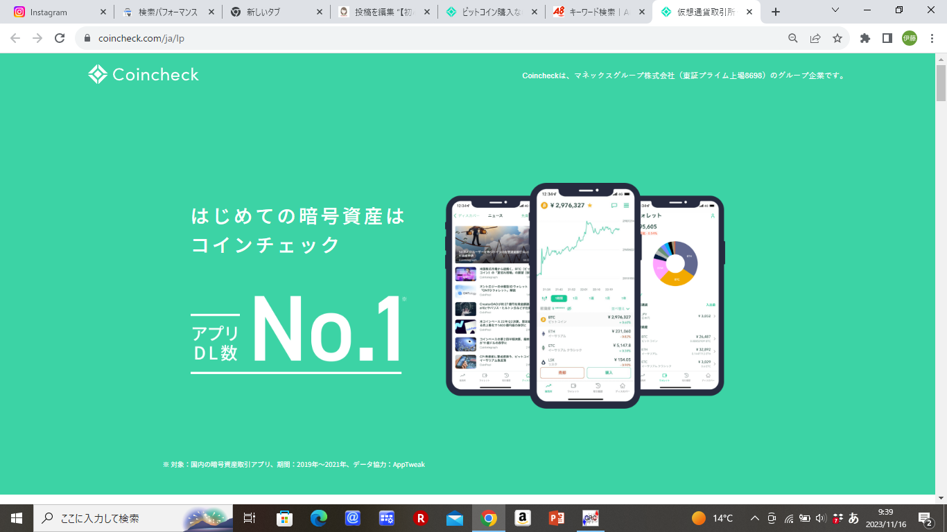Close the 投稿を編集 tab
947x532 pixels.
pos(428,12)
